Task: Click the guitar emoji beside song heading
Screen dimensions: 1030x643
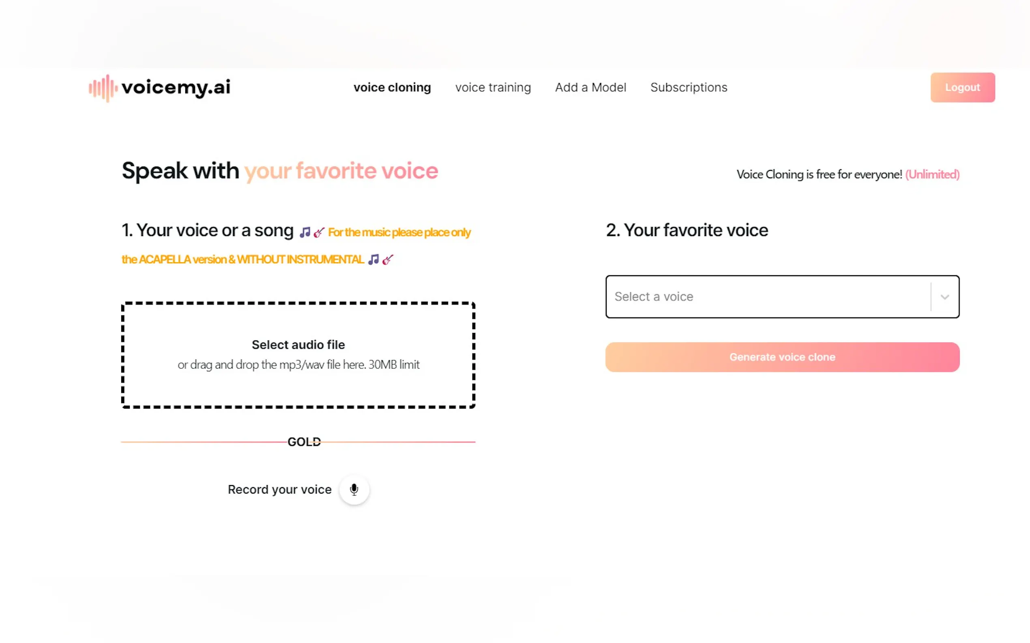Action: coord(319,232)
